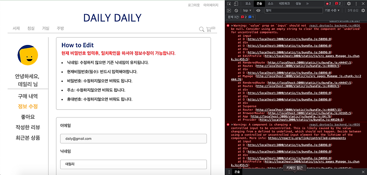Image resolution: width=367 pixels, height=175 pixels.
Task: Open the 기본 수준 log level dropdown
Action: [x=332, y=11]
